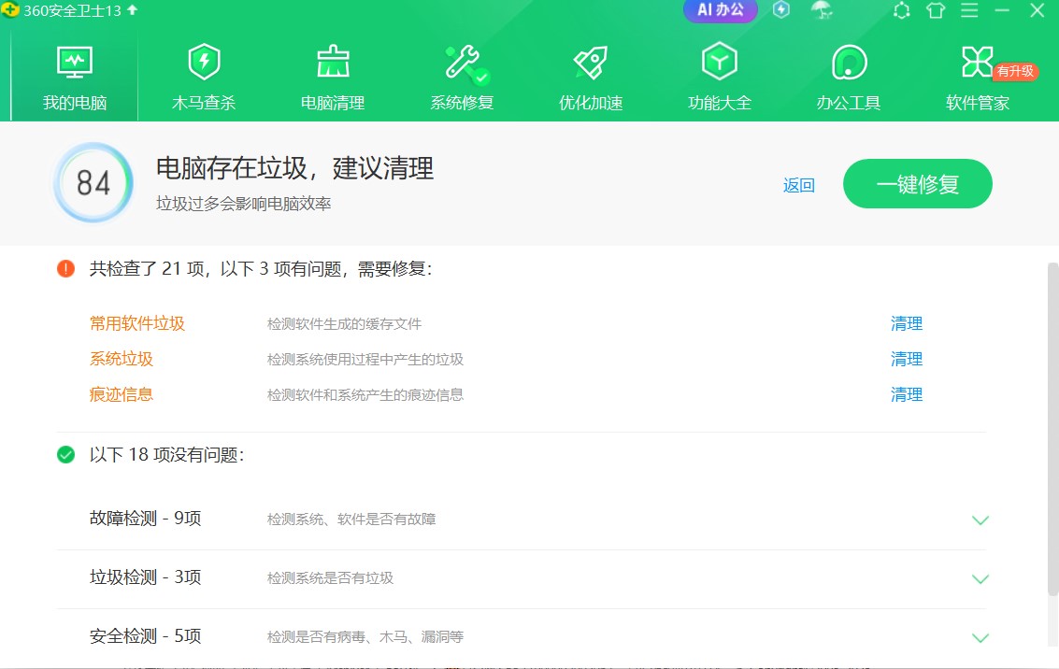Click the AI办公 badge in the title bar
Viewport: 1059px width, 669px height.
[720, 10]
